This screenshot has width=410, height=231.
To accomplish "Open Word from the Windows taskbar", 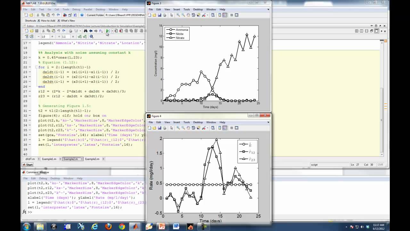I will pos(176,227).
